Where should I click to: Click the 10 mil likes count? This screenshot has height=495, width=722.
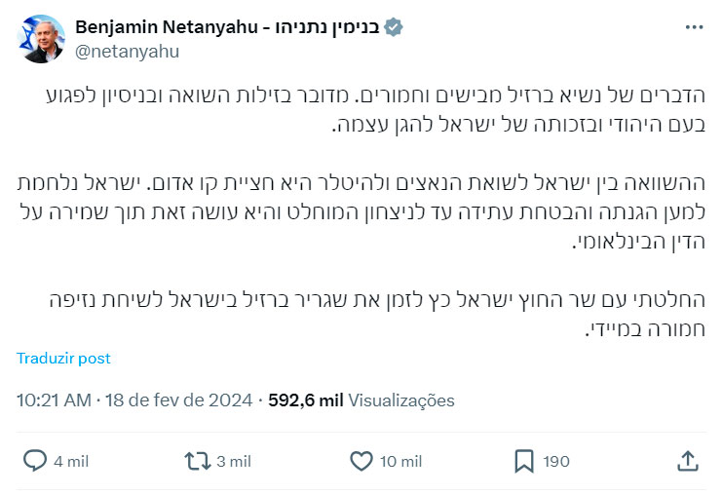point(399,461)
